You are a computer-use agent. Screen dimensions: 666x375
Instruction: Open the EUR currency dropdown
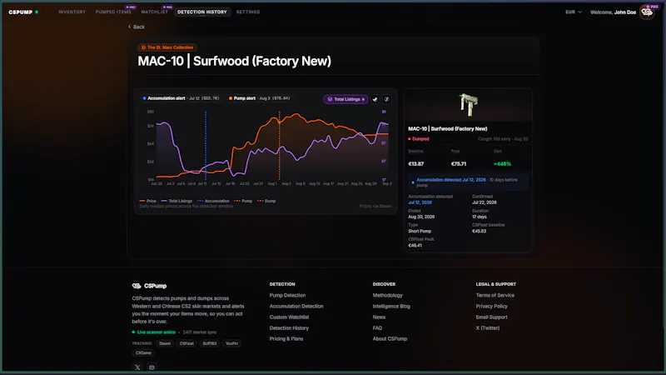574,12
